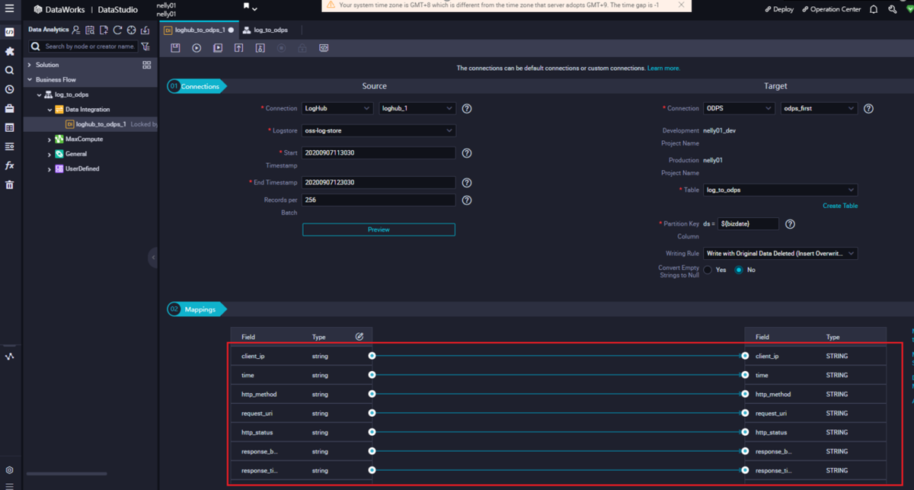Click help icon beside source Connection

[x=467, y=108]
